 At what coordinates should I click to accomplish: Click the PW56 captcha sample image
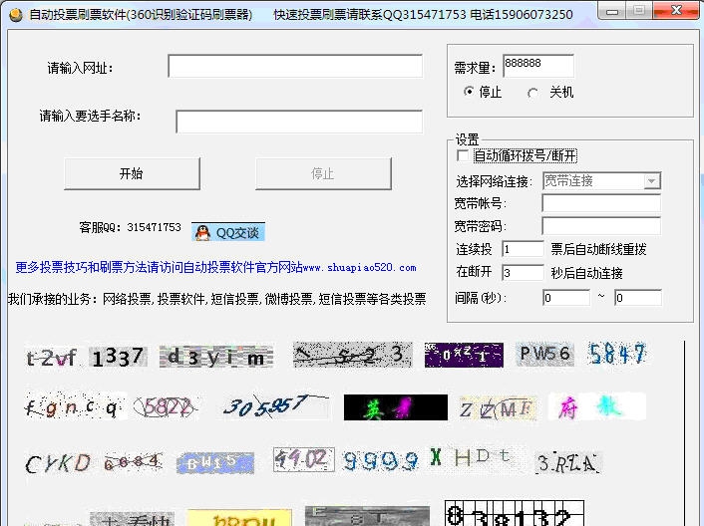click(544, 355)
